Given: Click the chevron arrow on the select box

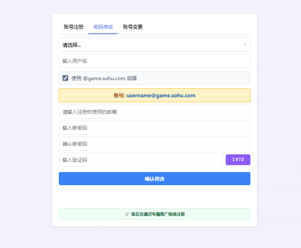Looking at the screenshot, I should coord(245,45).
